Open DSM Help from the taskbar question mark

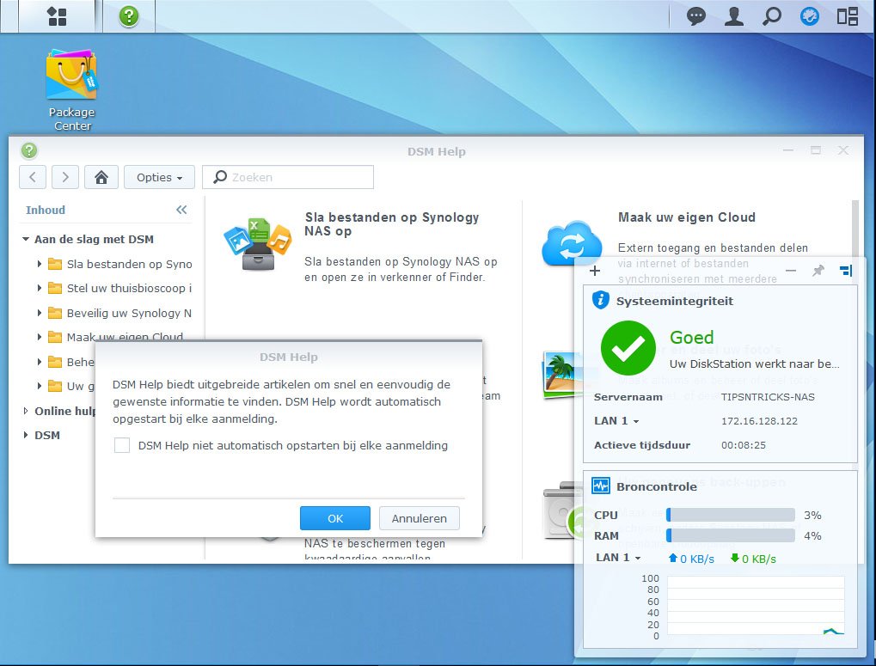pos(128,16)
